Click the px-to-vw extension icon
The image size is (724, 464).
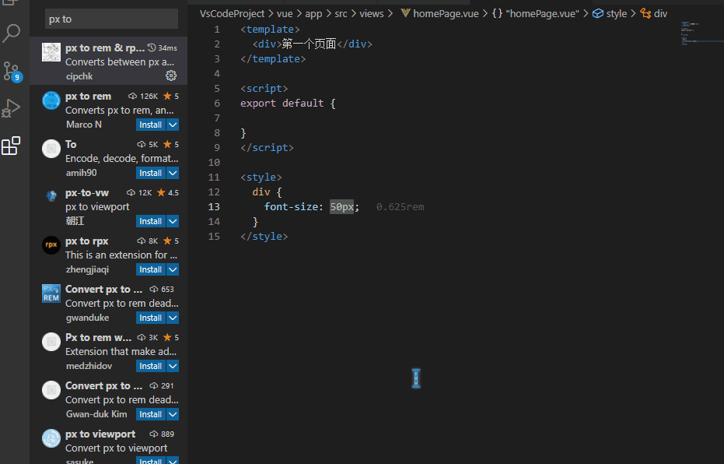[51, 197]
